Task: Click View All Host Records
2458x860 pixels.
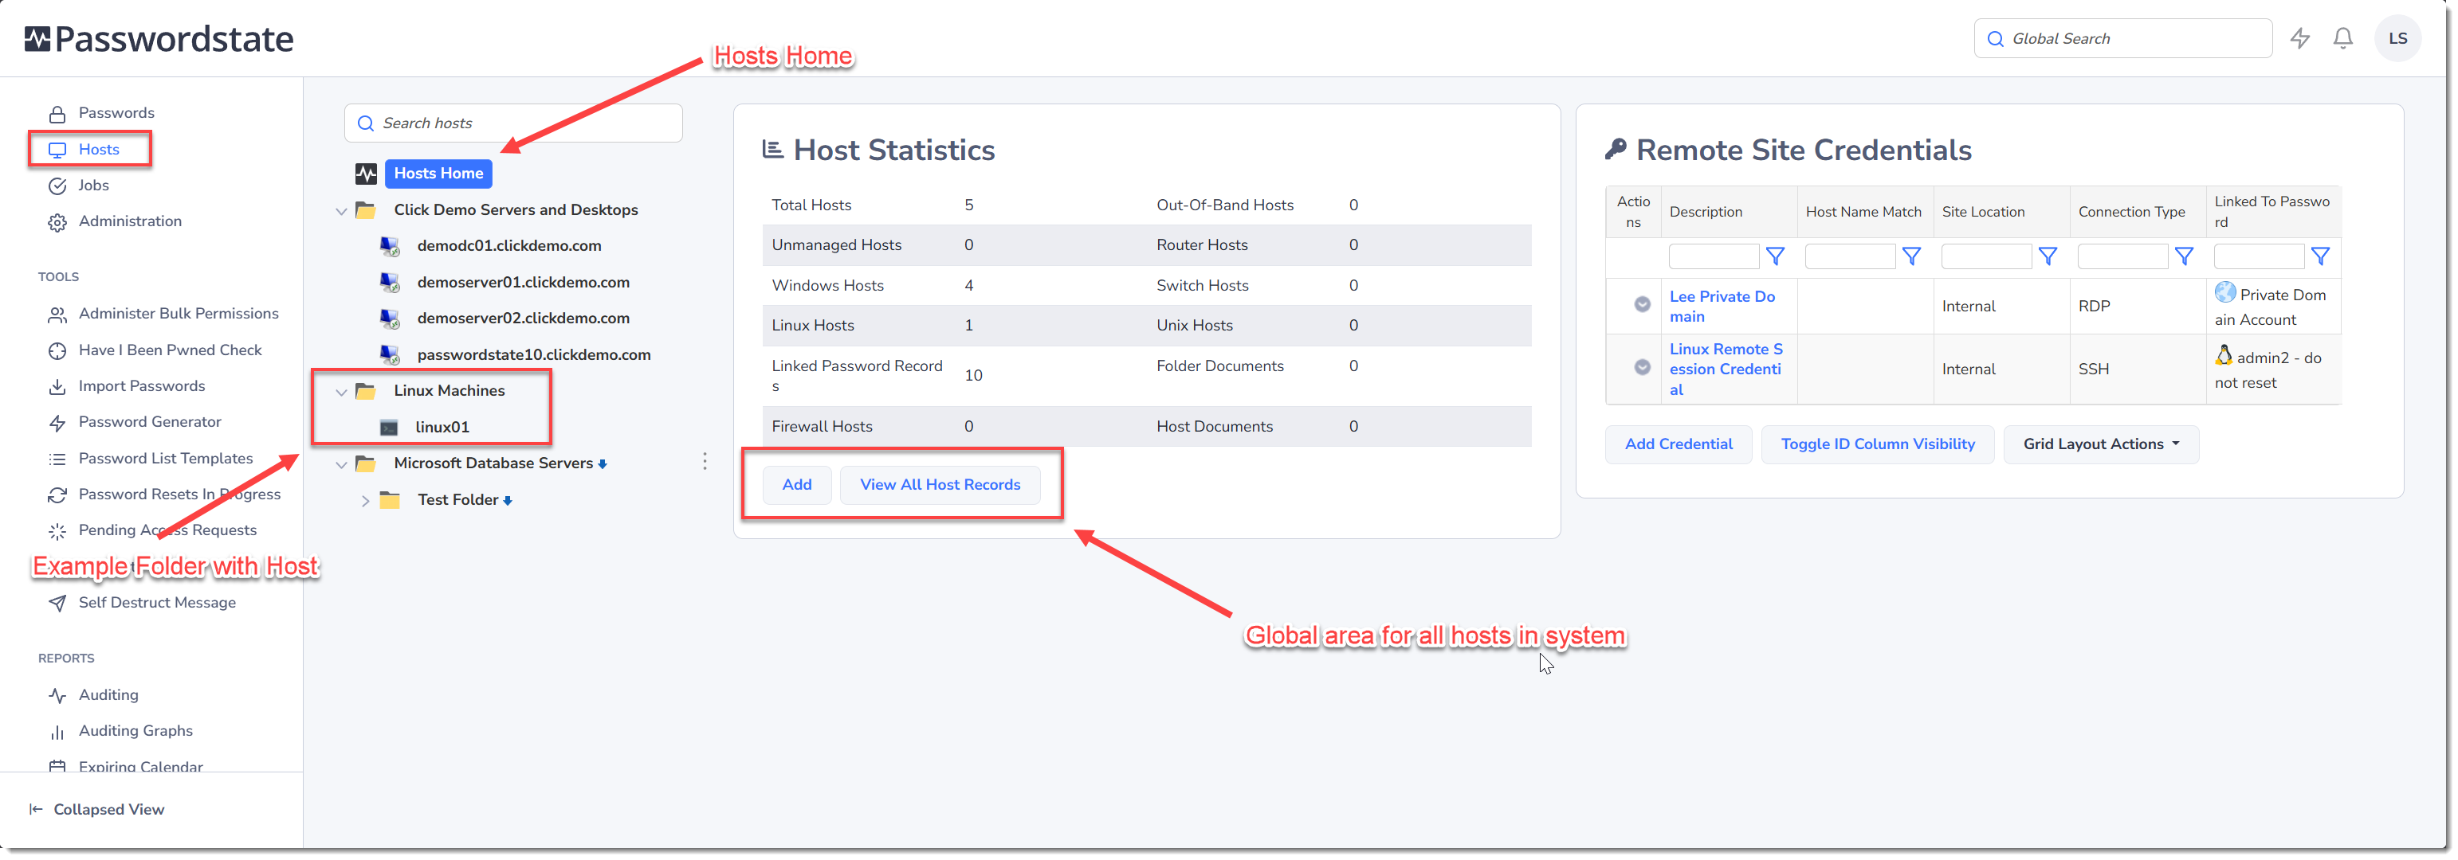Action: (x=940, y=484)
